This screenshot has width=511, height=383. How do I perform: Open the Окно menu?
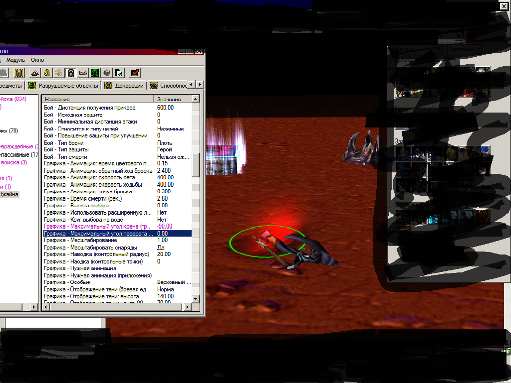(x=37, y=60)
